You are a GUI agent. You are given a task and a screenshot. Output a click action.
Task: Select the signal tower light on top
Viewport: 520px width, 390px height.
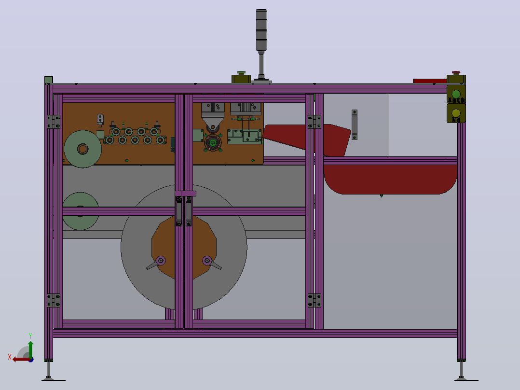(261, 30)
